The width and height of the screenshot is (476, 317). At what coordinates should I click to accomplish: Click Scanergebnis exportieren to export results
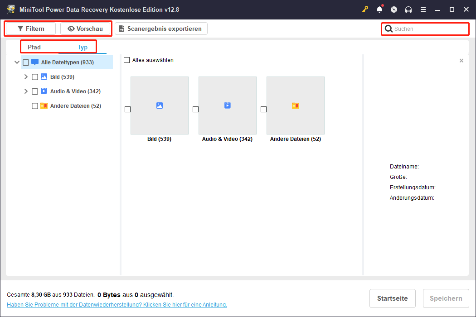[161, 28]
